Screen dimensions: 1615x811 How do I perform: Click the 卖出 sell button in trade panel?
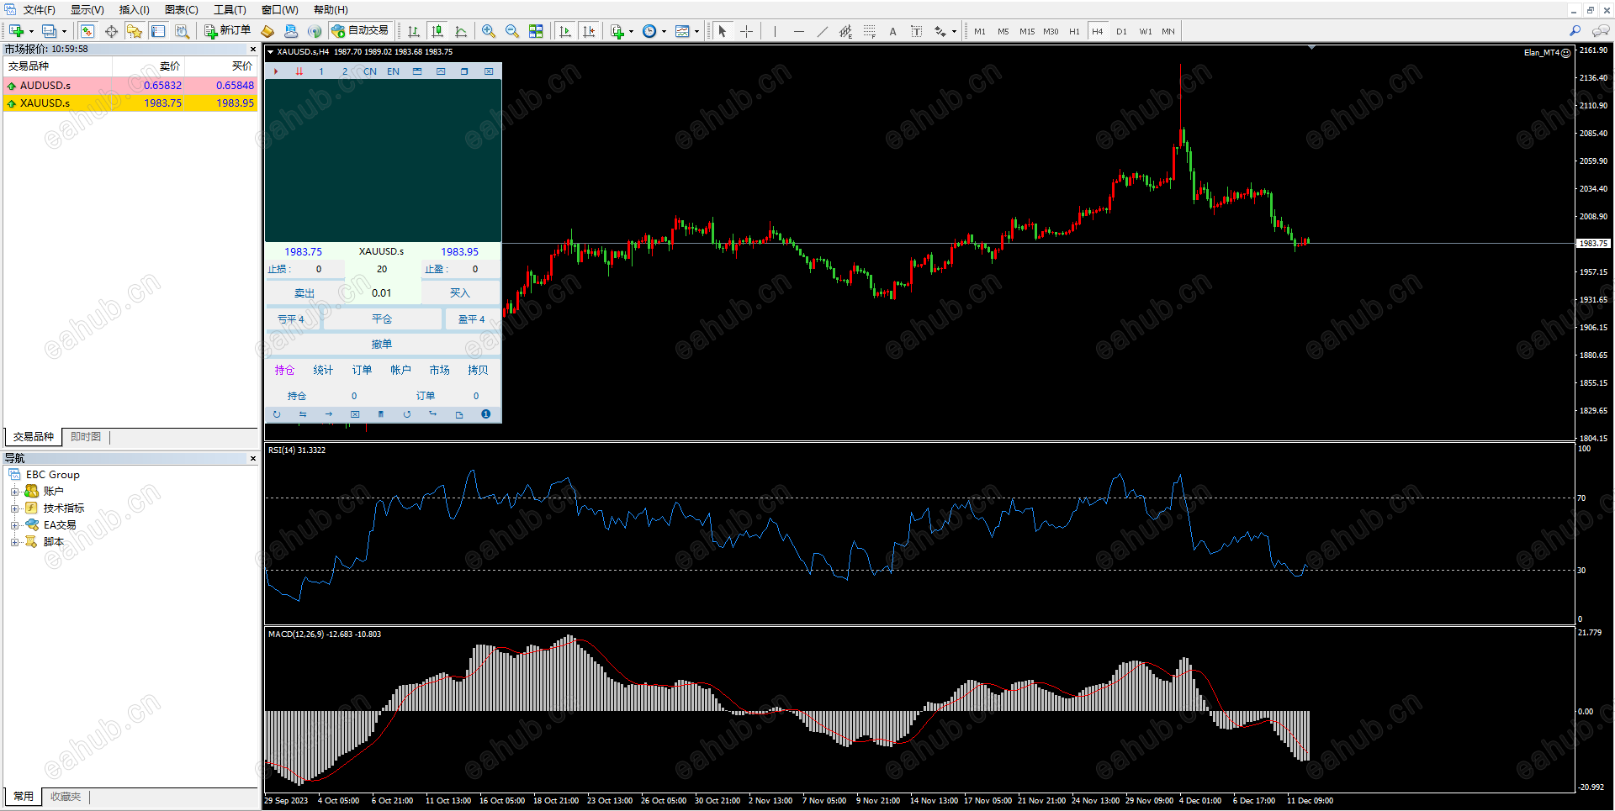pos(304,293)
